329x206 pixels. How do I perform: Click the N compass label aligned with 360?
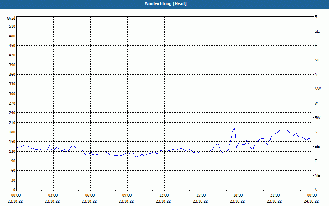[316, 75]
